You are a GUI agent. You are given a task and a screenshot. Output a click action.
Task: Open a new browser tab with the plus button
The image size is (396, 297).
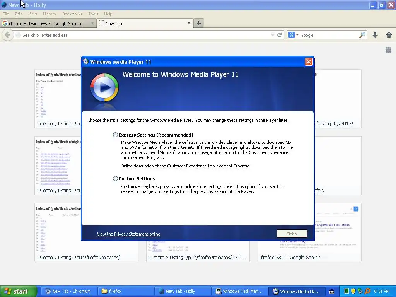(199, 23)
